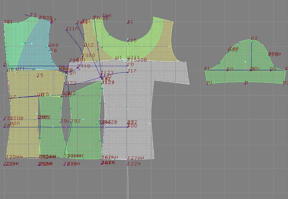Click the T92 point label
Screen dimensions: 288x199
click(76, 121)
